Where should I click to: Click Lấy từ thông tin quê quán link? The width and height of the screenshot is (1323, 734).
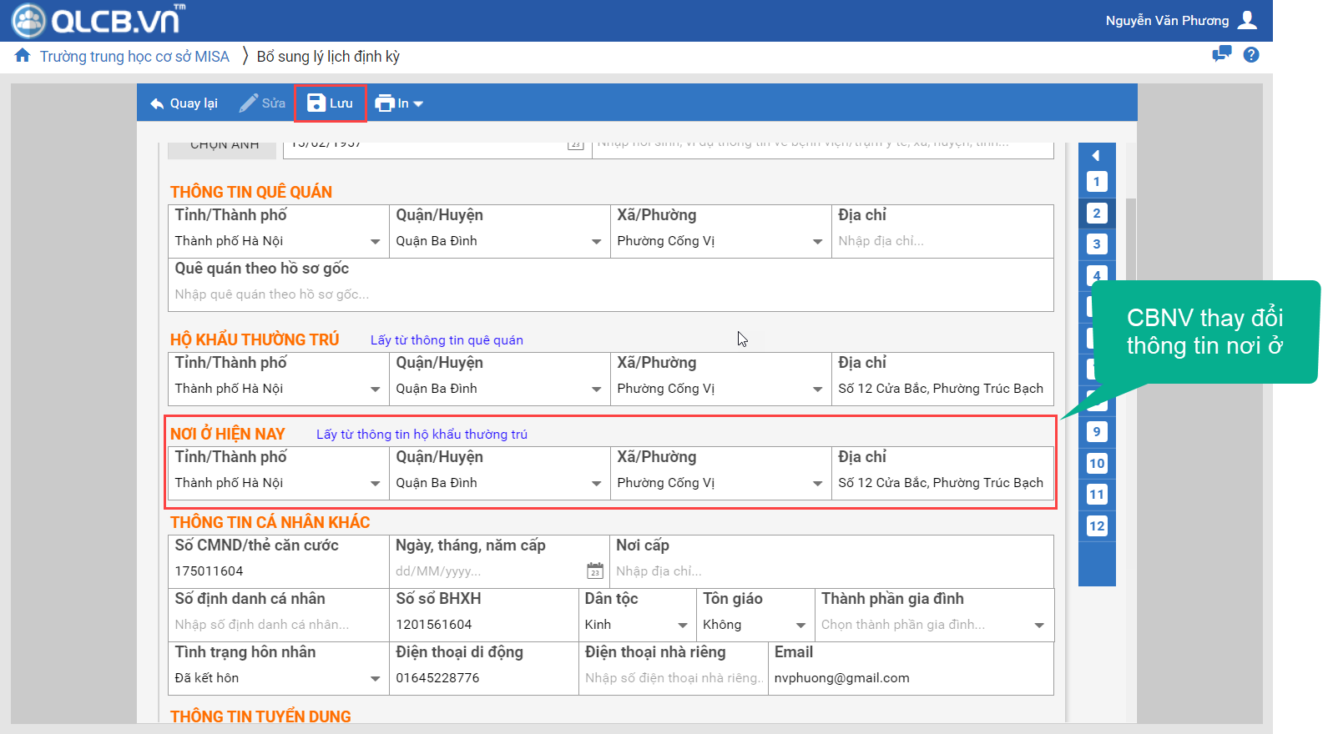tap(447, 340)
